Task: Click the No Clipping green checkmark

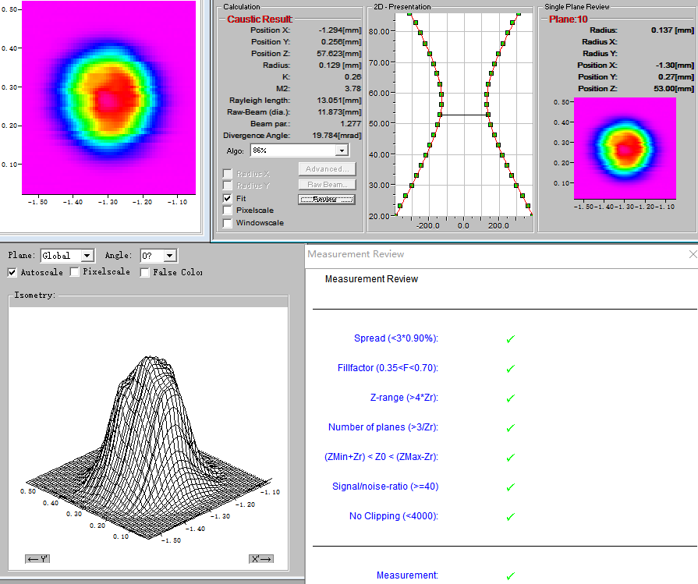Action: (x=511, y=517)
